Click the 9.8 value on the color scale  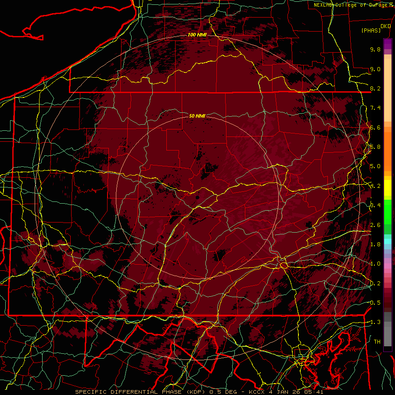tap(375, 49)
